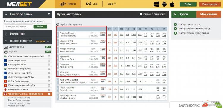Image resolution: width=223 pixels, height=108 pixels.
Task: Click the Найти search button
Action: tap(40, 26)
